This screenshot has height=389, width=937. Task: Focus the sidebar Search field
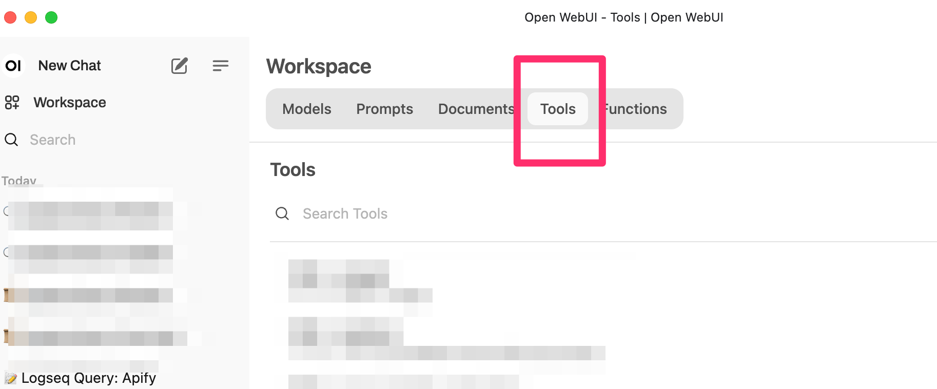coord(53,140)
